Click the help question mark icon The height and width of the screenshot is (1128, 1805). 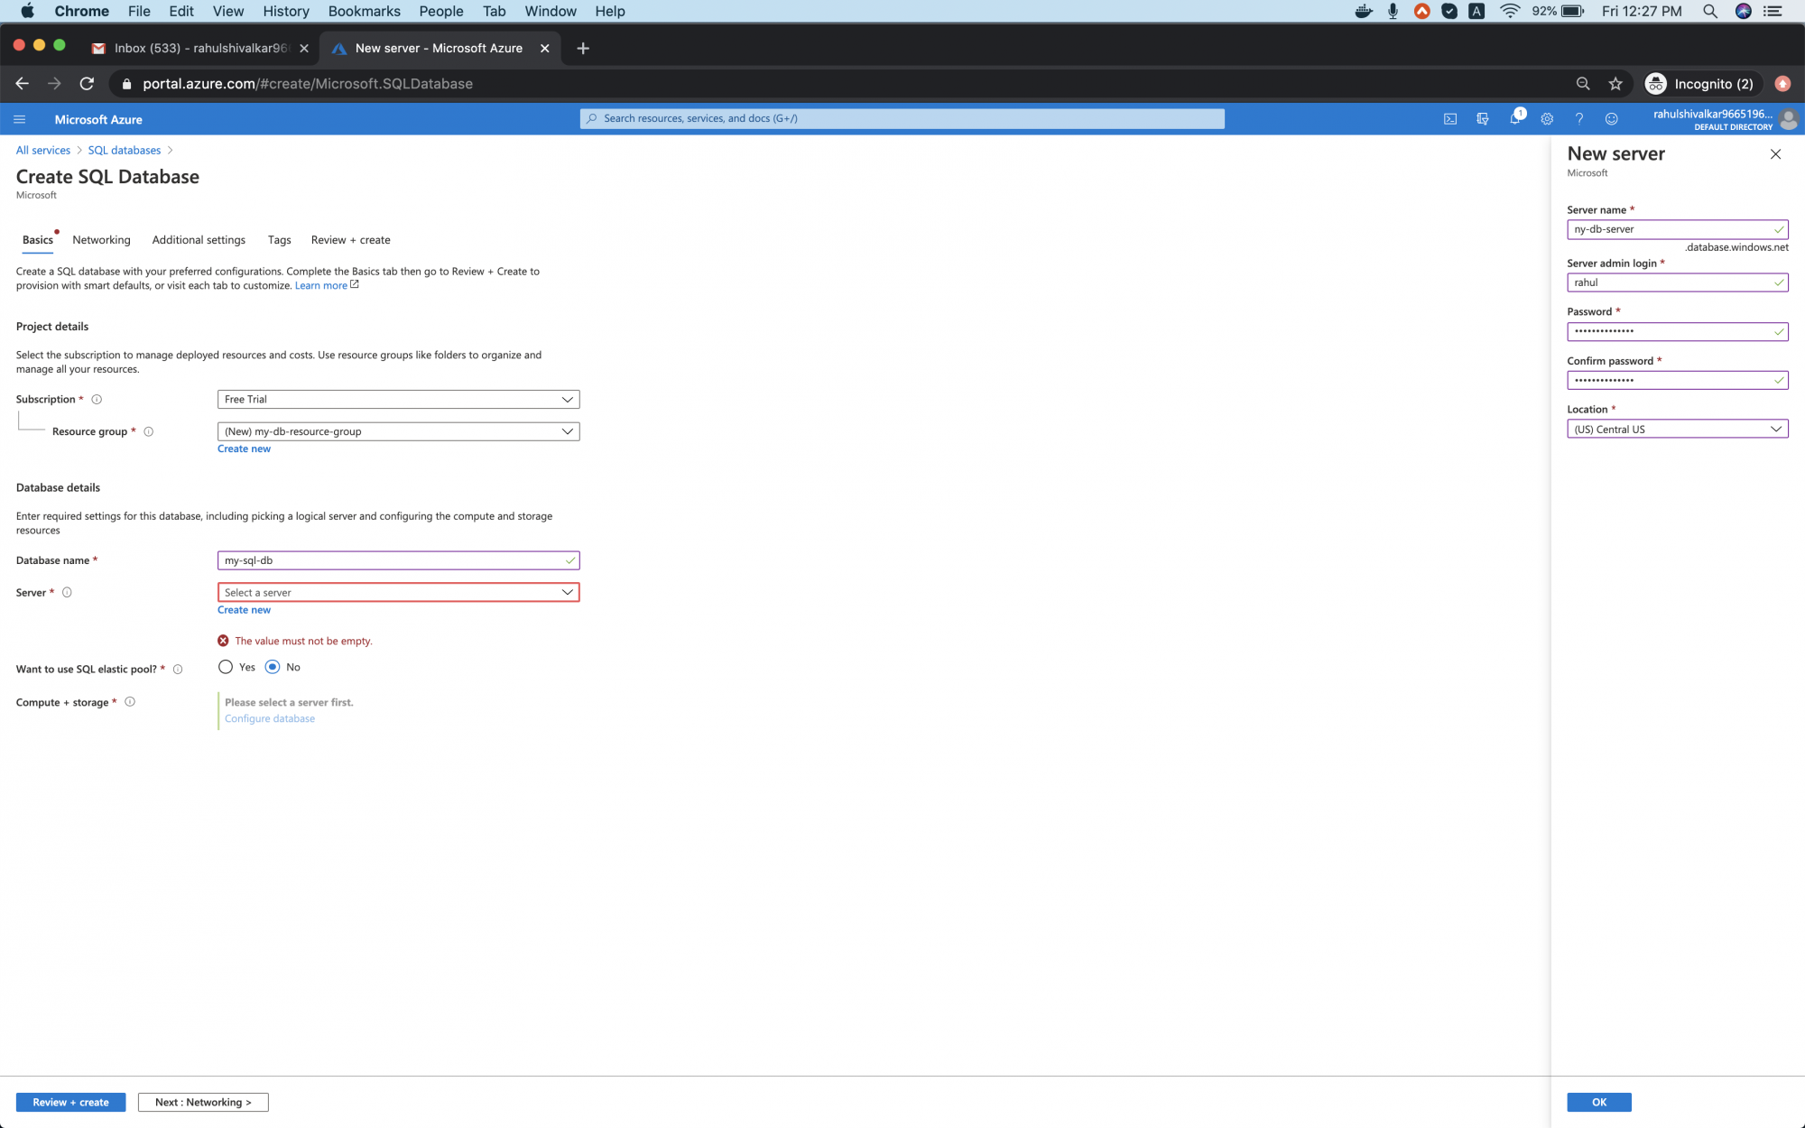coord(1579,119)
